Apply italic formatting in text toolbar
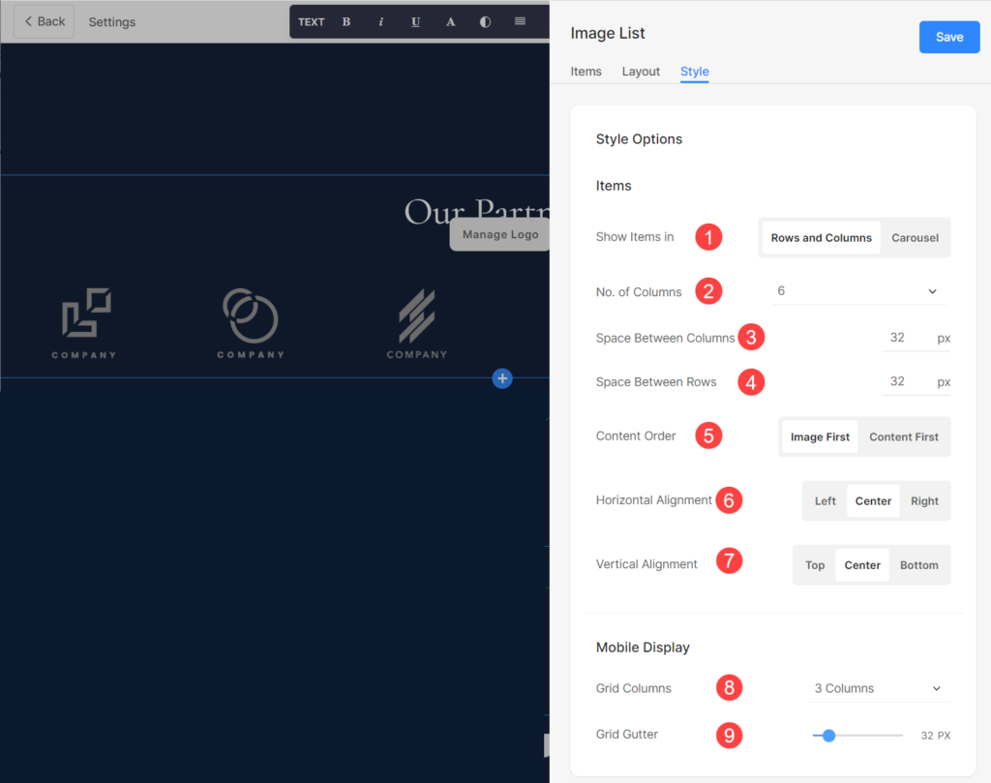Screen dimensions: 991x783 [x=380, y=21]
